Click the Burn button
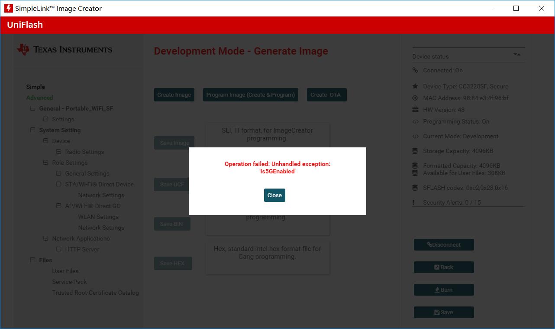The width and height of the screenshot is (555, 329). (x=444, y=290)
